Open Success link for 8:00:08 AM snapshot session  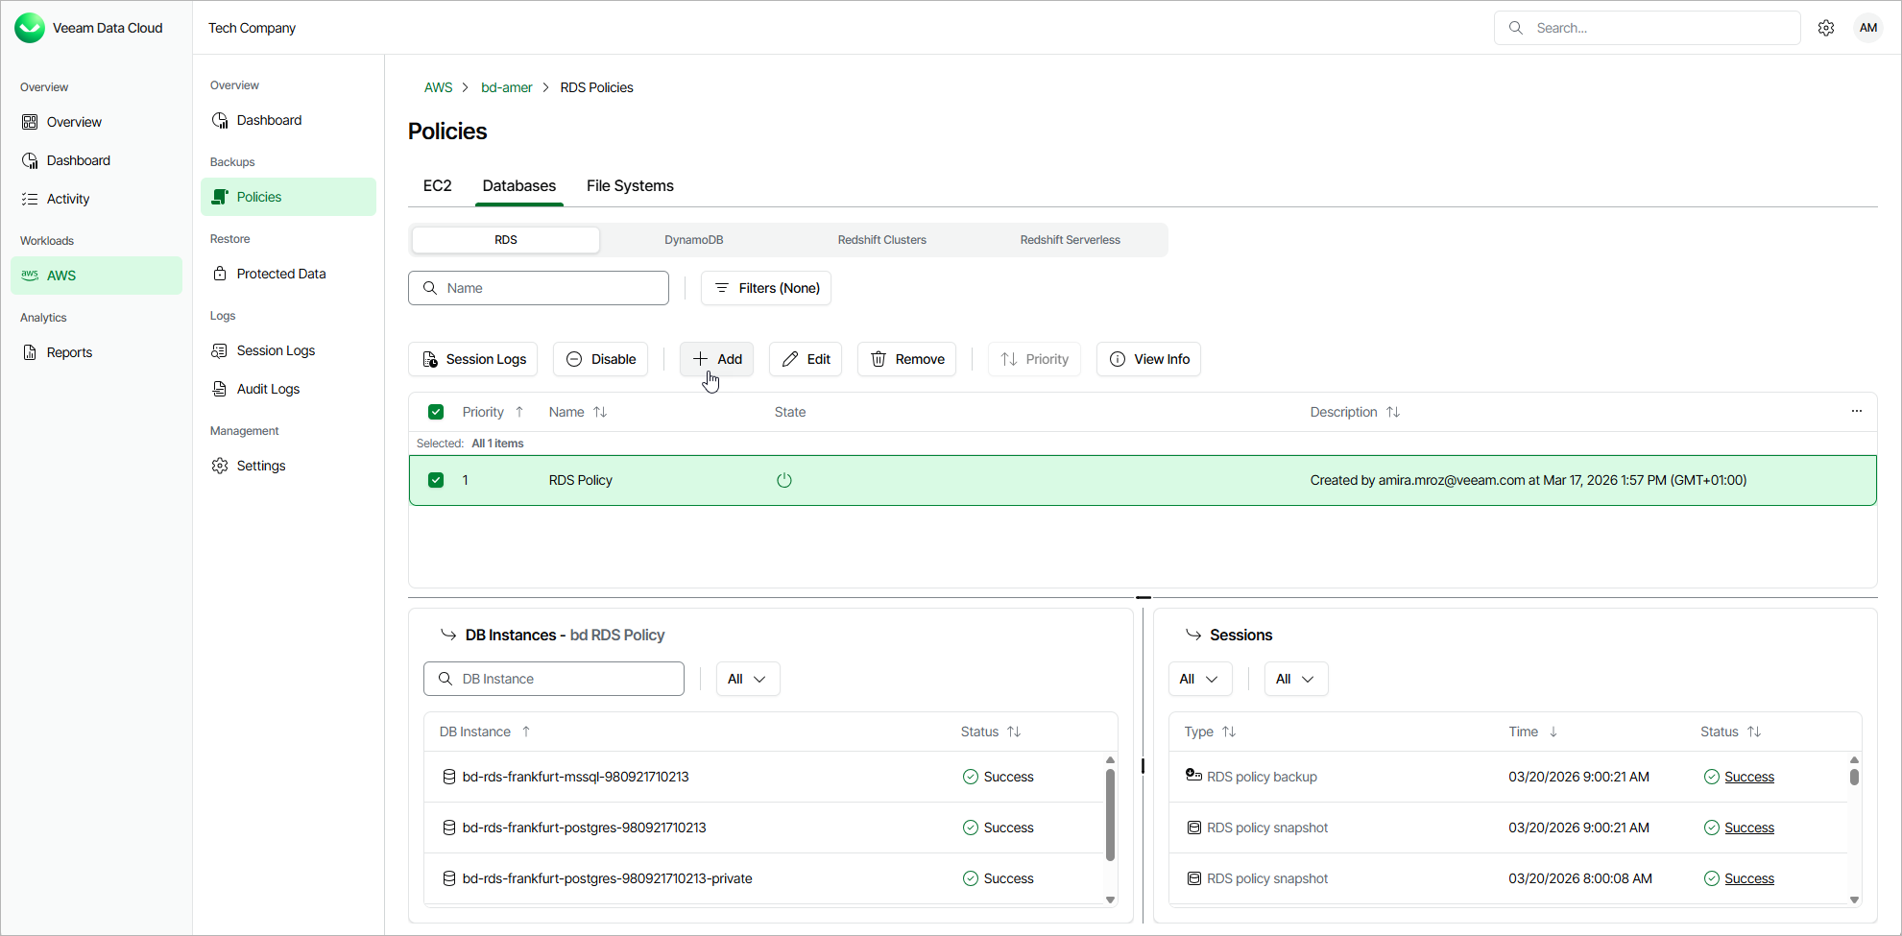pyautogui.click(x=1749, y=878)
